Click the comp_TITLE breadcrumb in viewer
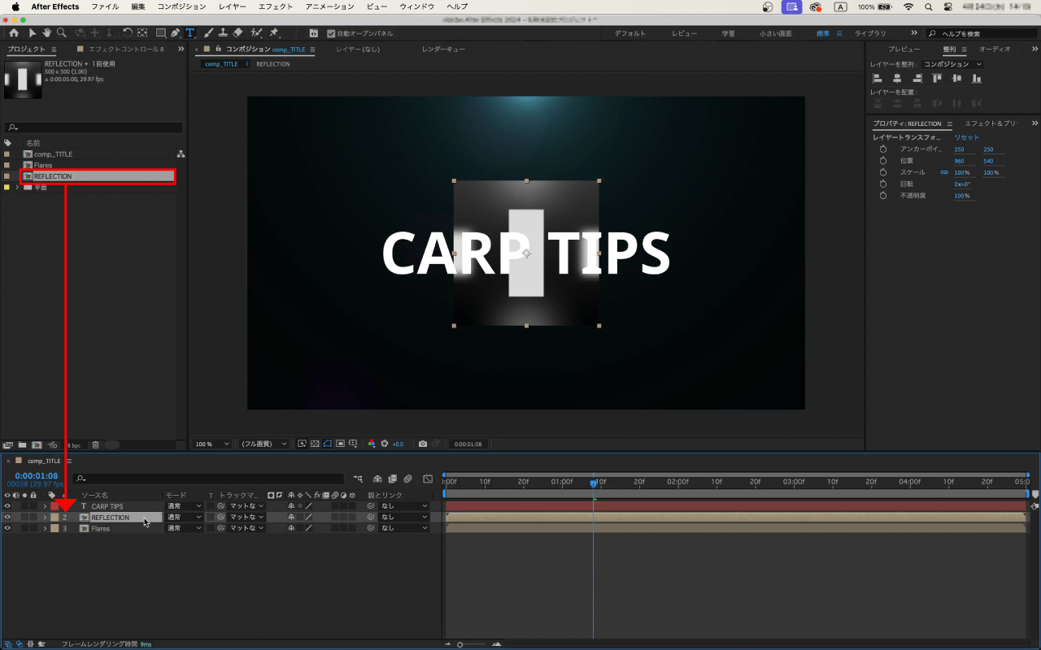The height and width of the screenshot is (650, 1041). tap(221, 63)
